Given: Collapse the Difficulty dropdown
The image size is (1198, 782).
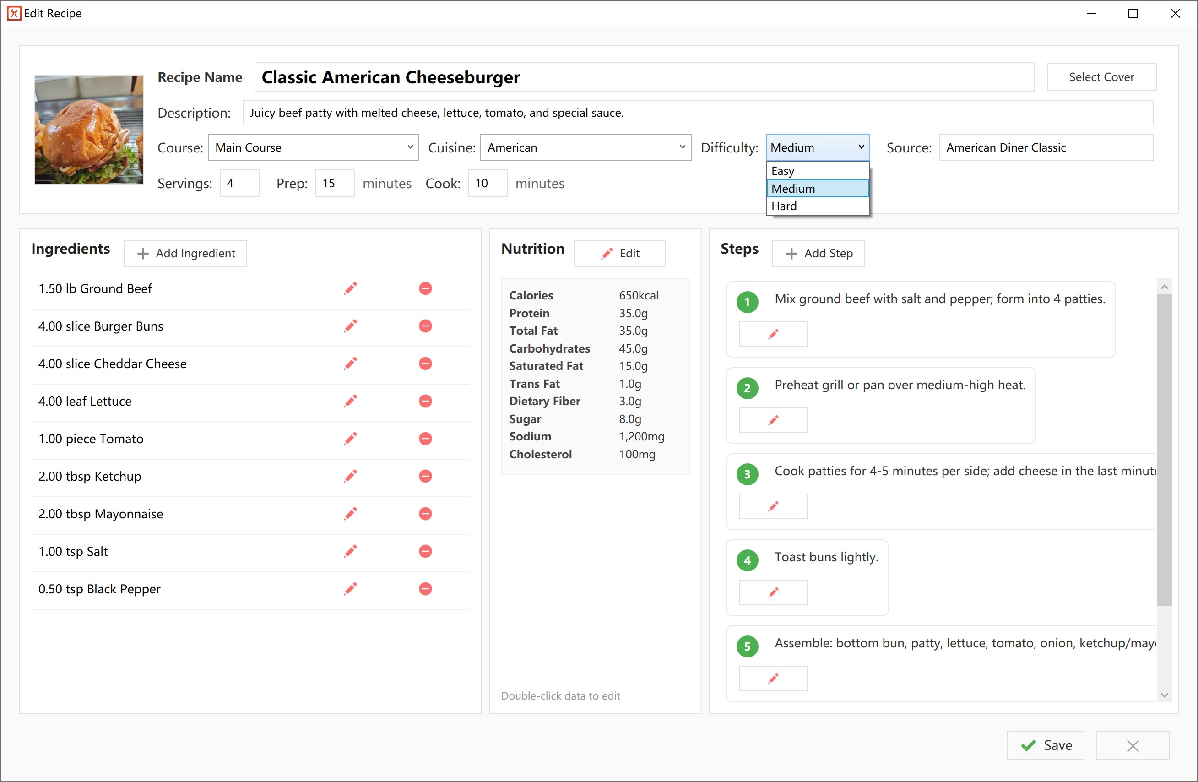Looking at the screenshot, I should pyautogui.click(x=818, y=147).
